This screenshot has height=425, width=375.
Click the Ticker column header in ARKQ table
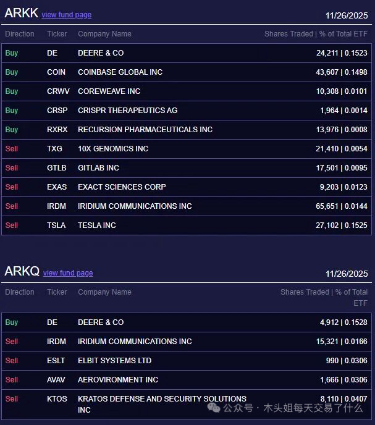[x=57, y=292]
